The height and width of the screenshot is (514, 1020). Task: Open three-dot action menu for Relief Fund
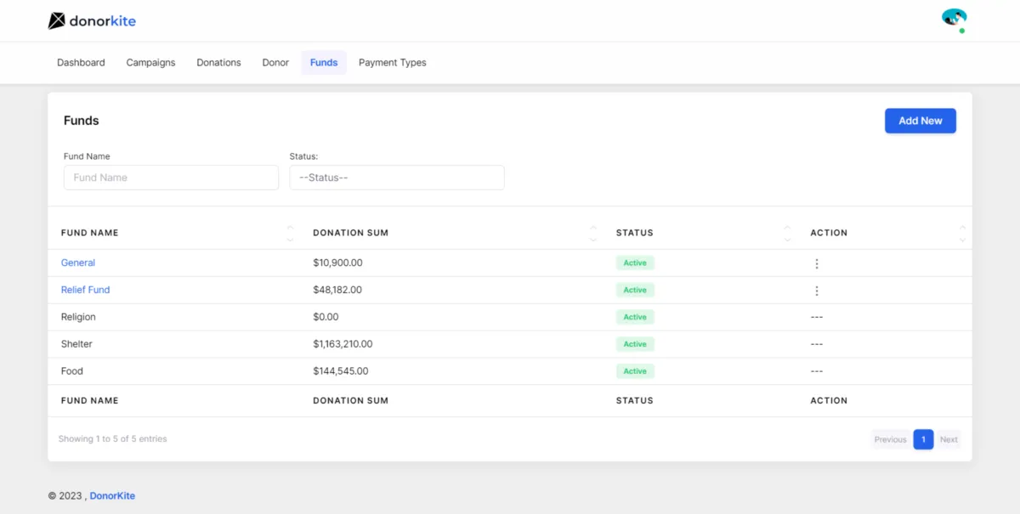pos(816,291)
